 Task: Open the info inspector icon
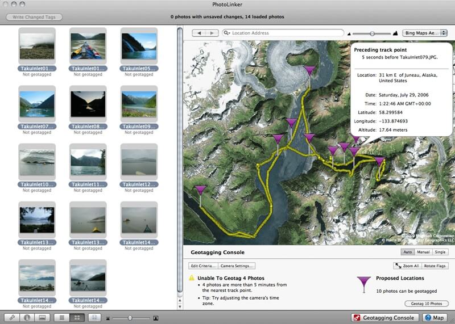(27, 318)
